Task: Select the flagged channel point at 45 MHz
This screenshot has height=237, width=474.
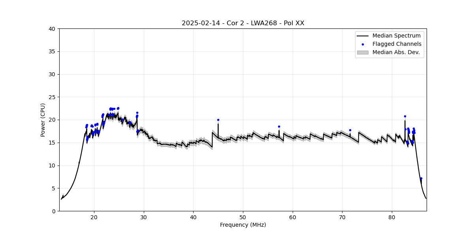Action: tap(218, 120)
